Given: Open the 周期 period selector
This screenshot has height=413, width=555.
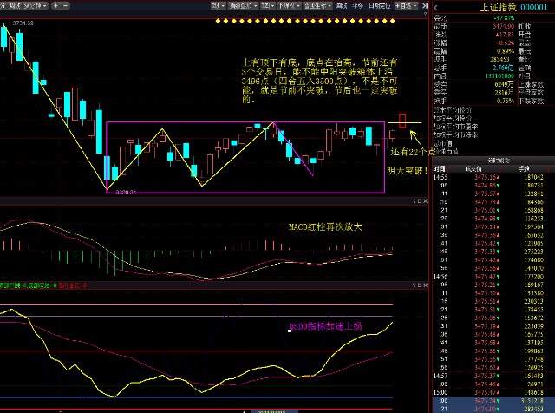Looking at the screenshot, I should (x=15, y=5).
